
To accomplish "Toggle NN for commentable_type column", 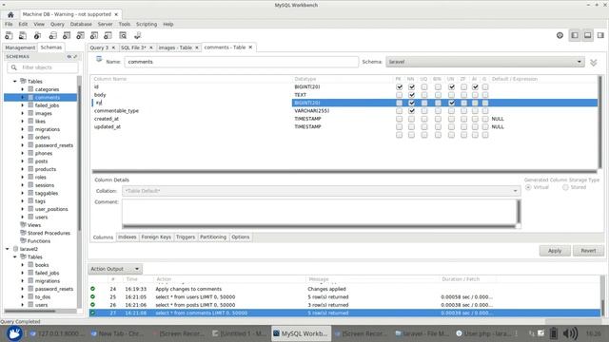I will tap(412, 111).
